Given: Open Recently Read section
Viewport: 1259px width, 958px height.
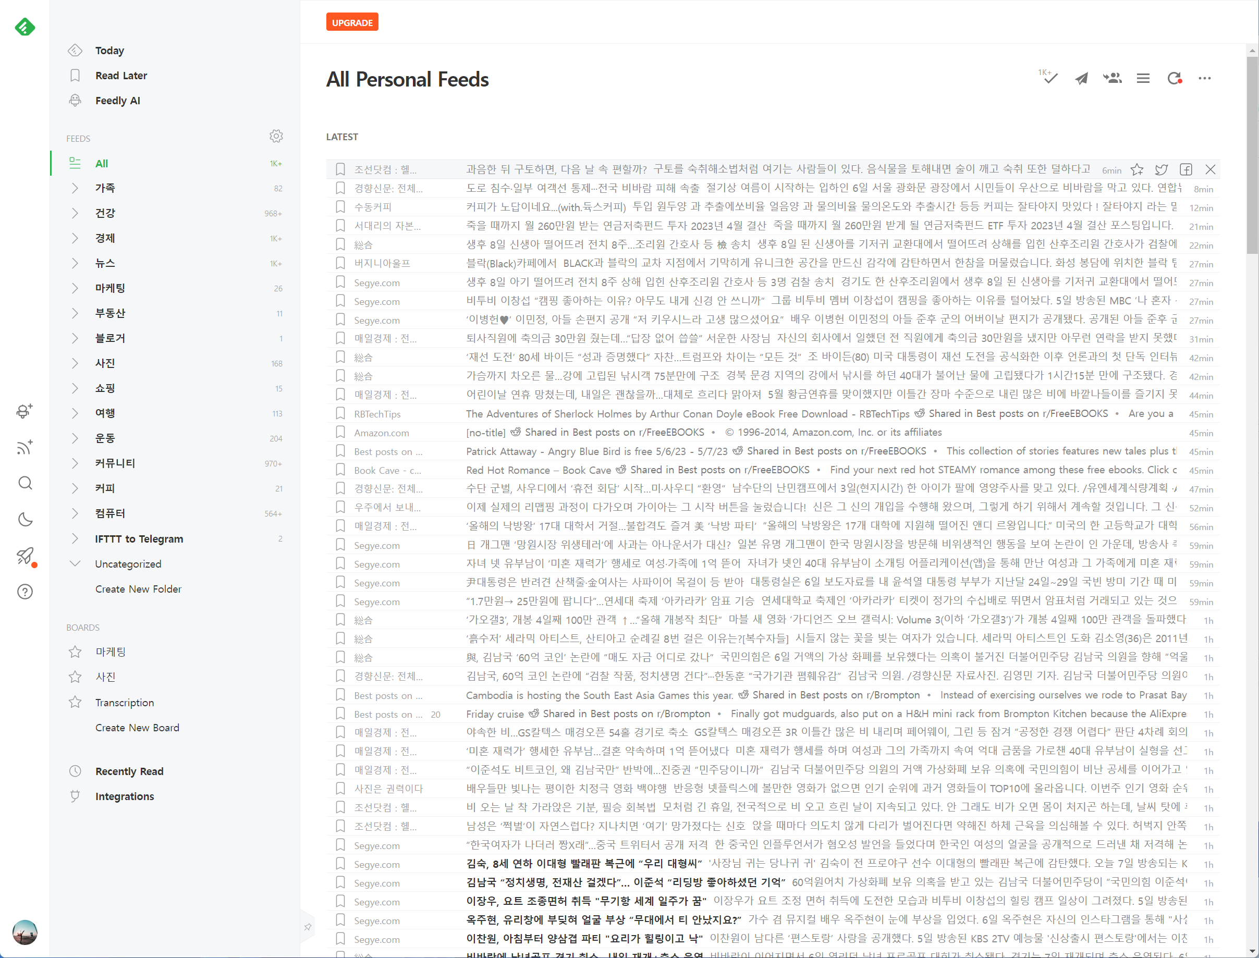Looking at the screenshot, I should coord(129,771).
